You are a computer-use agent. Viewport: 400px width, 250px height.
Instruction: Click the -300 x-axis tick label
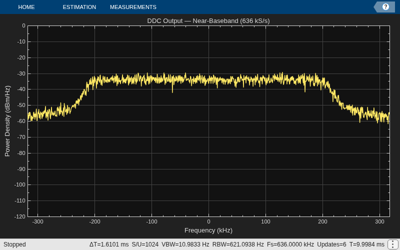38,221
